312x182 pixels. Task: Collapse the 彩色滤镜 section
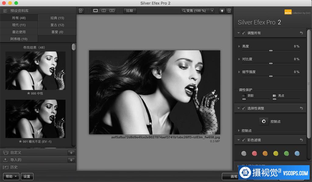tap(238, 140)
